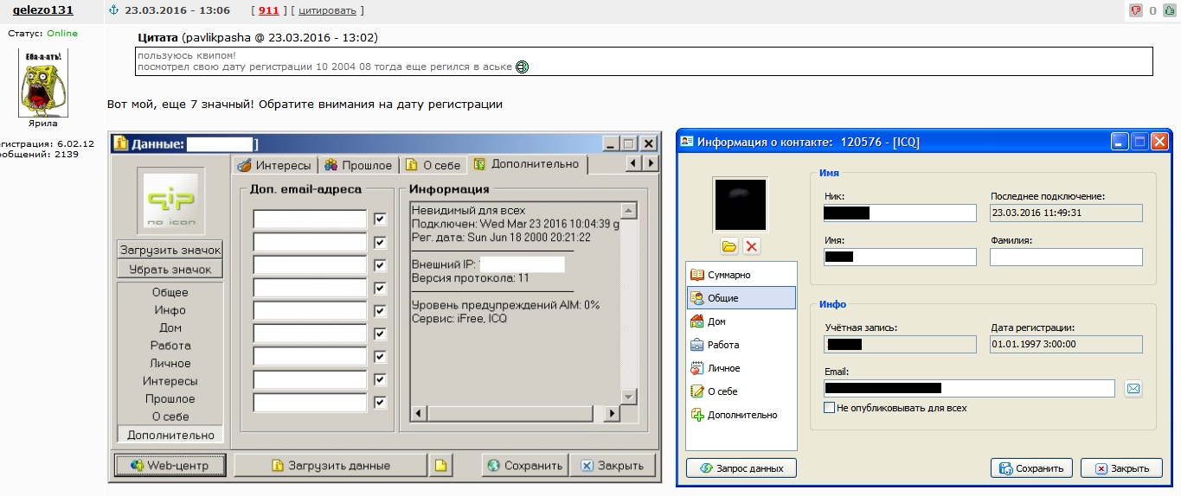Select Общие in the contact info list
The width and height of the screenshot is (1181, 496).
741,298
